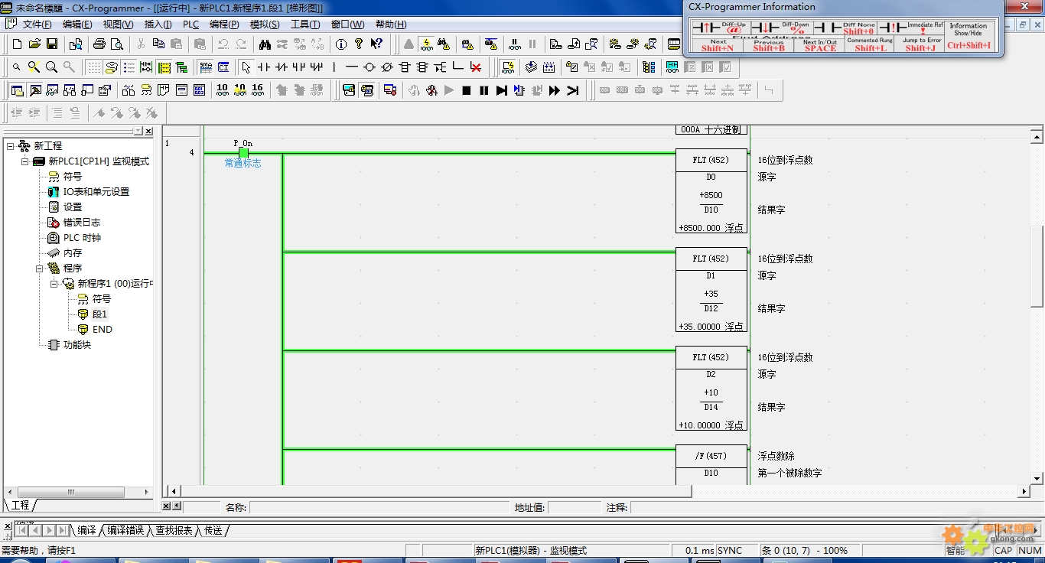Screen dimensions: 1045x563
Task: Open the PLC menu
Action: [x=190, y=24]
